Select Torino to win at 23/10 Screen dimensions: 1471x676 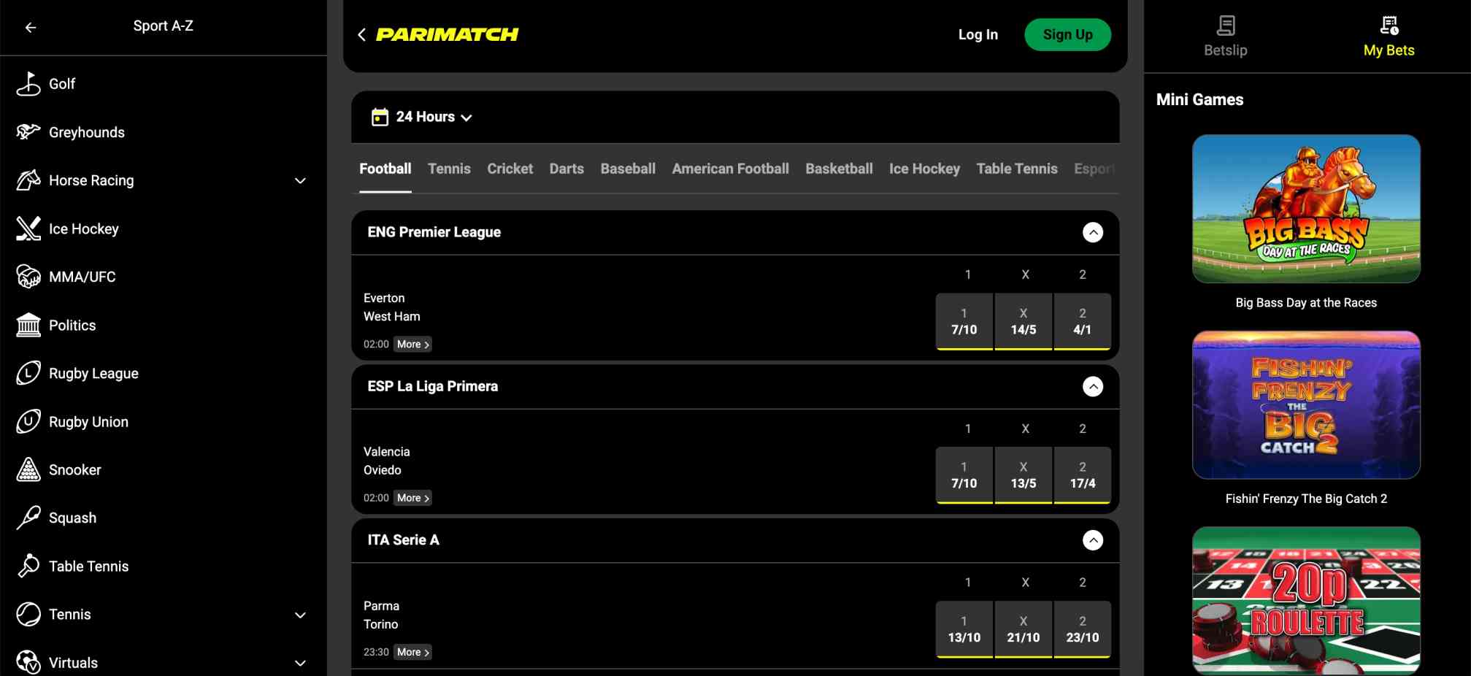tap(1082, 629)
